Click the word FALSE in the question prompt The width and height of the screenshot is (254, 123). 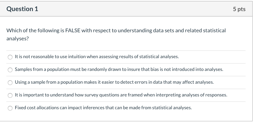click(73, 31)
